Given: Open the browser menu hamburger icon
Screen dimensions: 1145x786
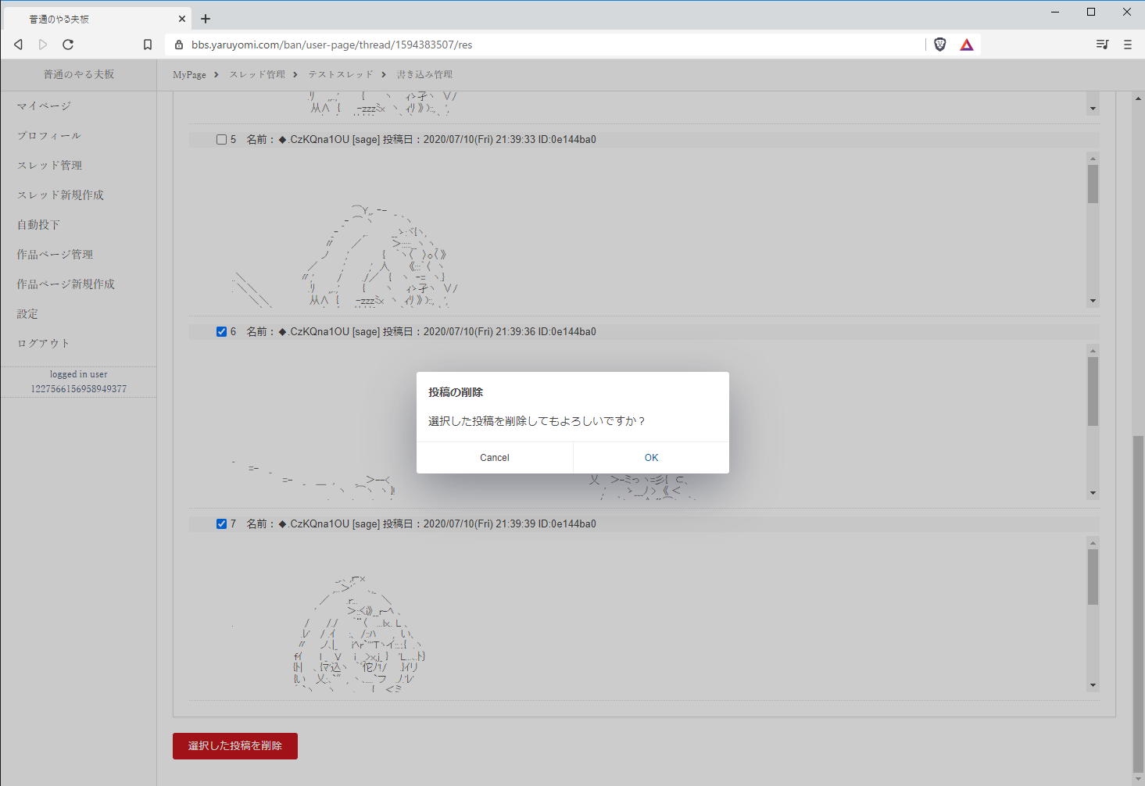Looking at the screenshot, I should click(1128, 45).
